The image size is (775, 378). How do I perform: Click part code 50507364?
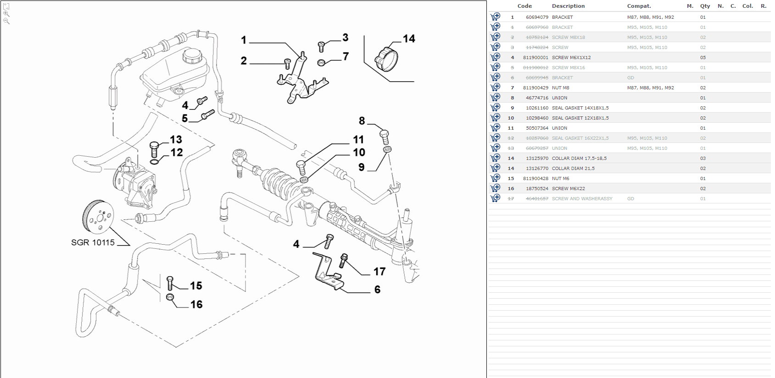click(x=537, y=128)
